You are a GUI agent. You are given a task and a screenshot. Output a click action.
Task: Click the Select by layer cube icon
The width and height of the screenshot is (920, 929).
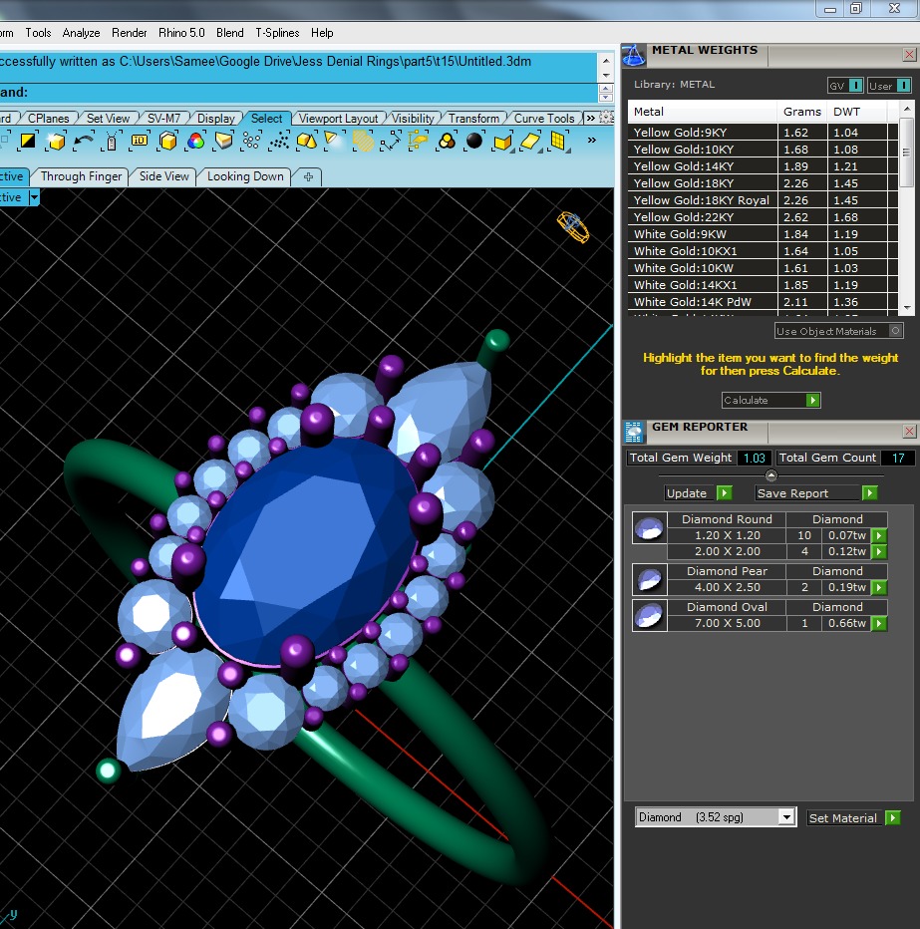tap(167, 141)
